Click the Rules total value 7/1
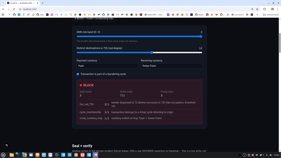 click(x=122, y=96)
